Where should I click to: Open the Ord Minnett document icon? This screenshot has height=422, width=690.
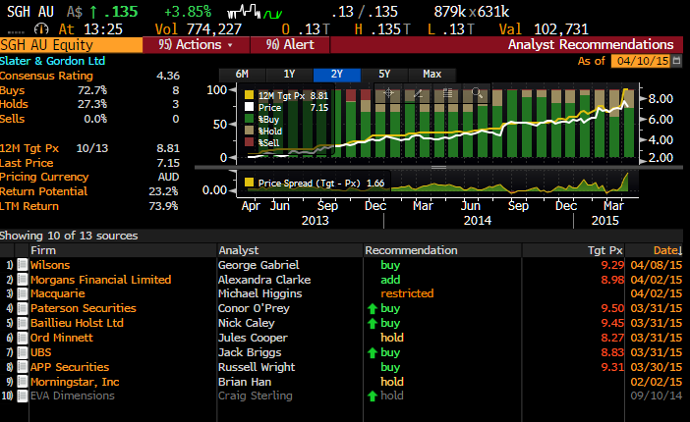[x=22, y=338]
